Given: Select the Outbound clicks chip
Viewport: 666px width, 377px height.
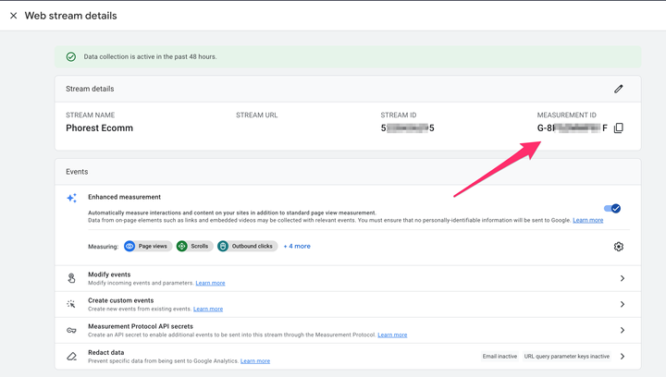Looking at the screenshot, I should tap(247, 247).
